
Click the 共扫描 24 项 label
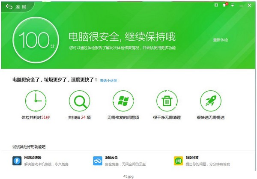tap(79, 117)
